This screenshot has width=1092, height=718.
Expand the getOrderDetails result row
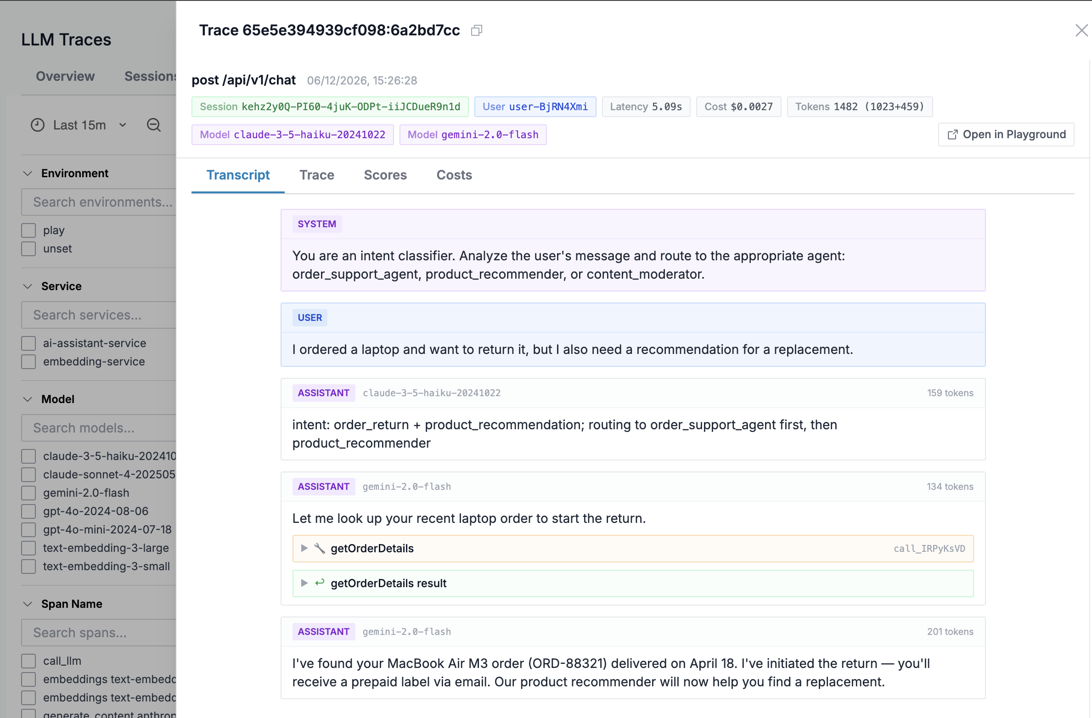click(x=304, y=583)
